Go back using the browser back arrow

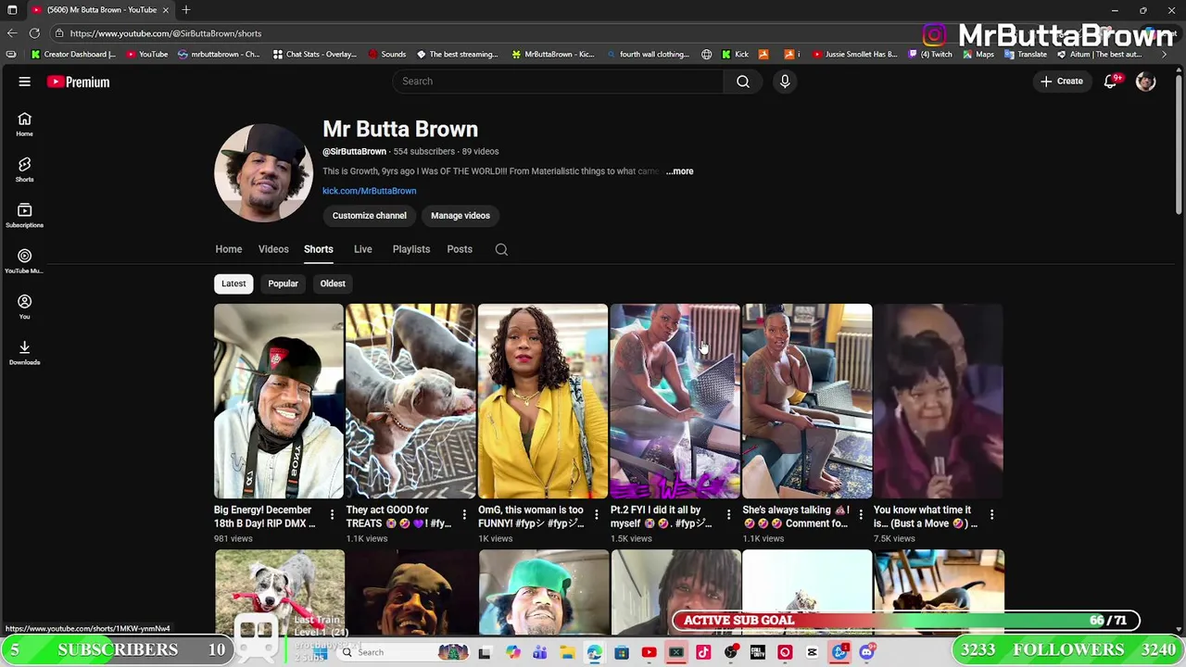coord(11,33)
